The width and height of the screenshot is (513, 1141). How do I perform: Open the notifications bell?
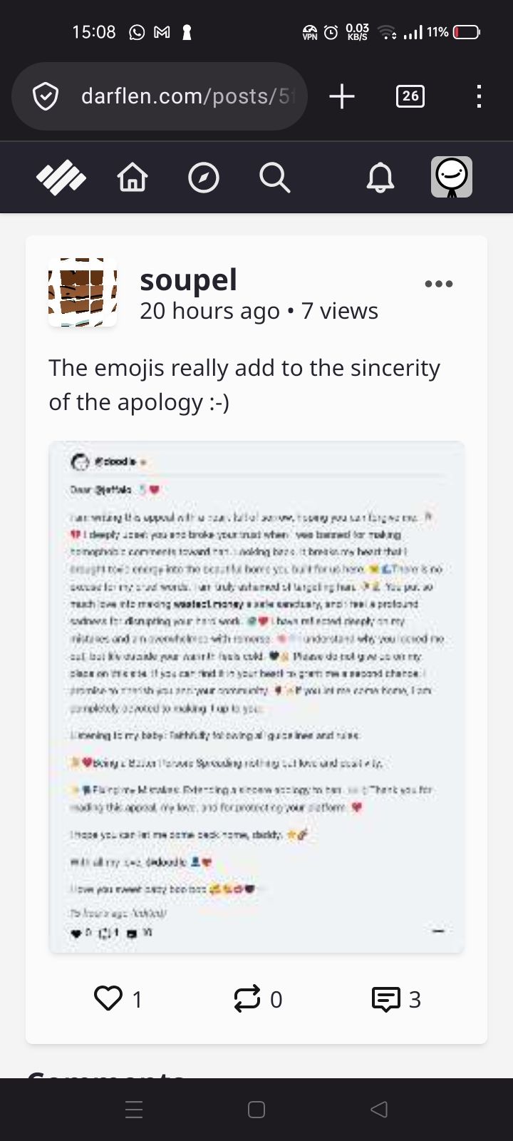[x=380, y=178]
